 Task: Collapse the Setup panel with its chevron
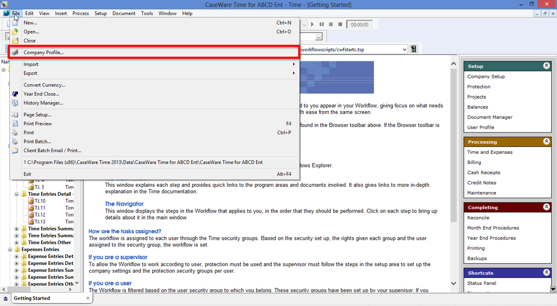[x=546, y=66]
